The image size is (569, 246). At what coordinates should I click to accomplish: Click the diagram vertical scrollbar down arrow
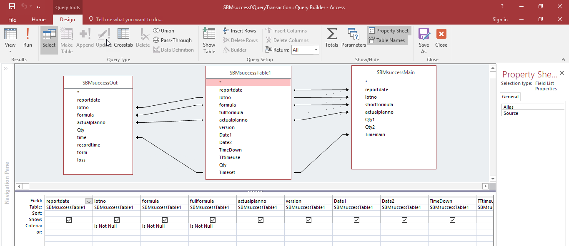click(492, 179)
